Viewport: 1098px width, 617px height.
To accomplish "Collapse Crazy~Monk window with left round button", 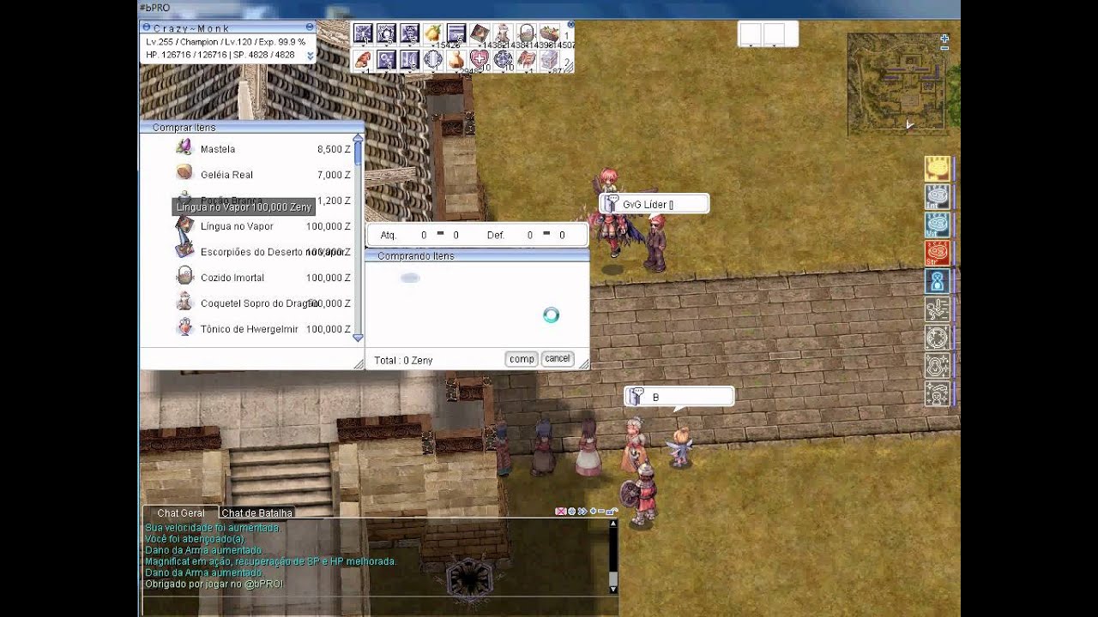I will 146,28.
